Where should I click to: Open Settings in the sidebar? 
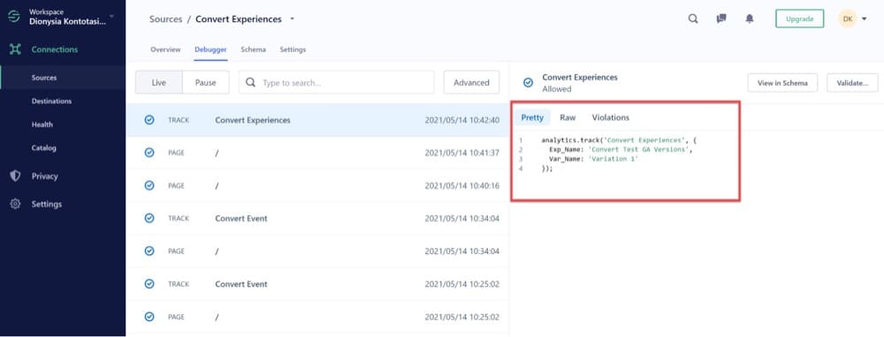(x=47, y=204)
